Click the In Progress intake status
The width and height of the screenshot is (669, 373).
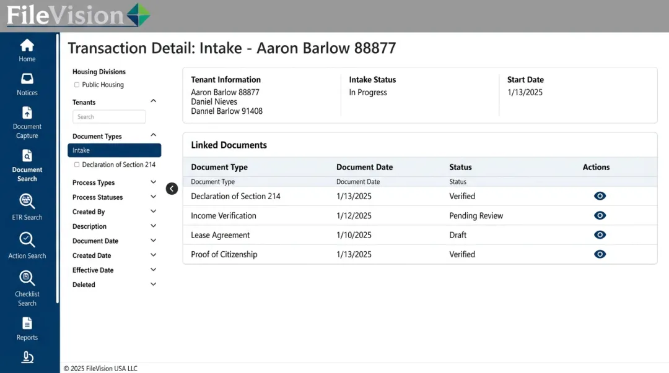pos(368,92)
